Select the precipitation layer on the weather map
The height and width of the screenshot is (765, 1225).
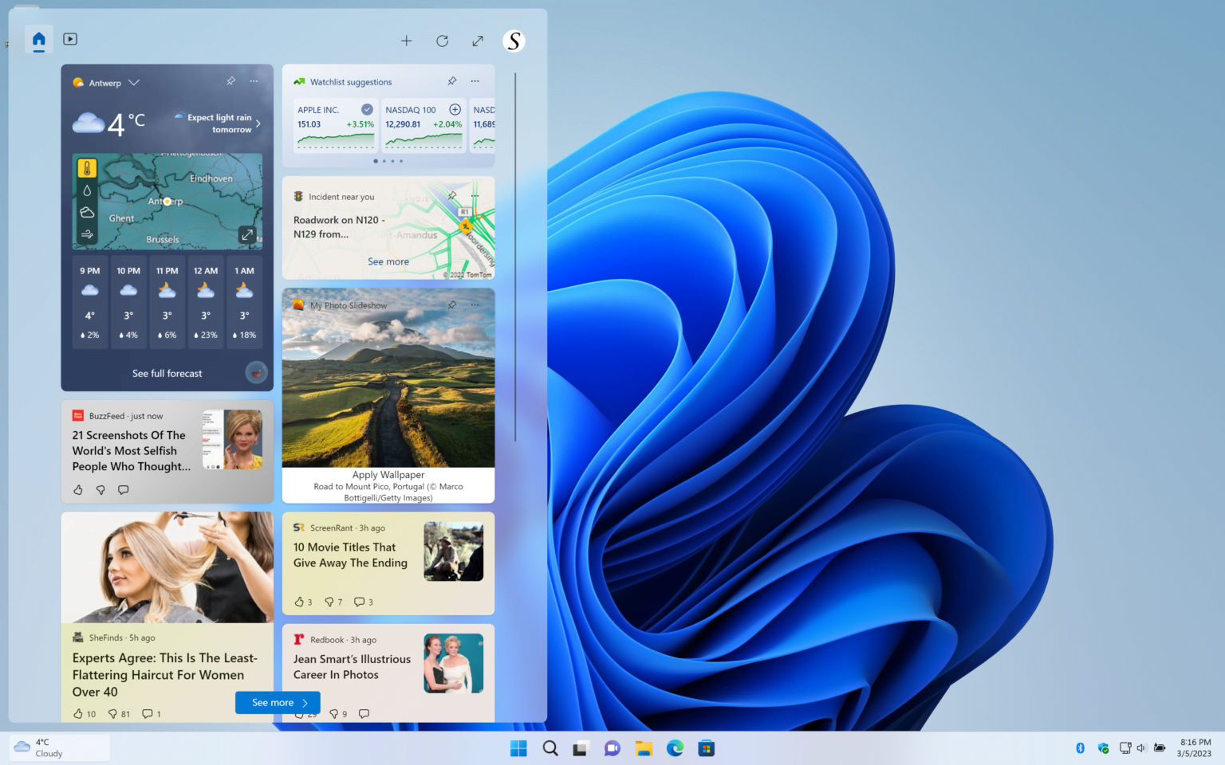(x=87, y=190)
